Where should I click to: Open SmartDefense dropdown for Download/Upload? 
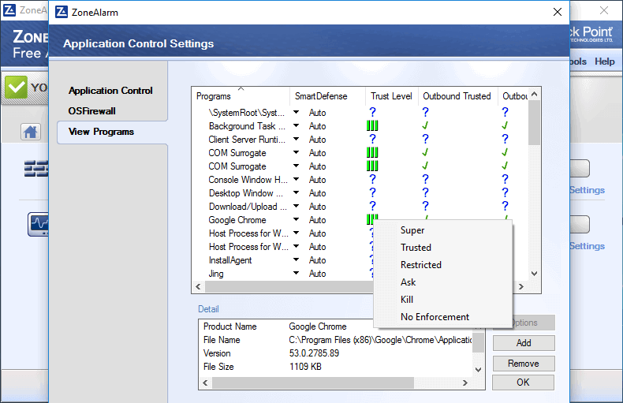(296, 207)
